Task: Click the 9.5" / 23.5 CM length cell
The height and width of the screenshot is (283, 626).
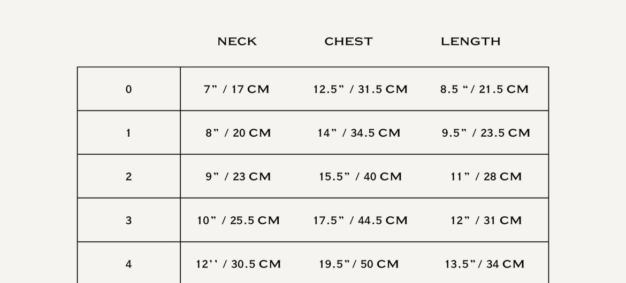Action: tap(486, 133)
